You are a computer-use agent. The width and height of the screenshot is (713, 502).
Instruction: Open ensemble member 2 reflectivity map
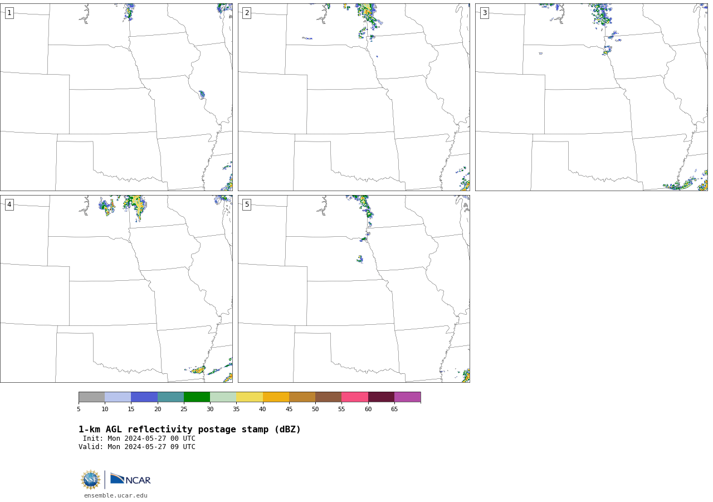(x=354, y=97)
